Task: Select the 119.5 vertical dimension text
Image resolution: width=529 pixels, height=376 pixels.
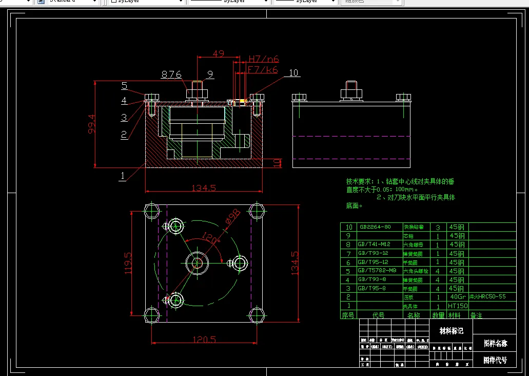Action: coord(128,263)
